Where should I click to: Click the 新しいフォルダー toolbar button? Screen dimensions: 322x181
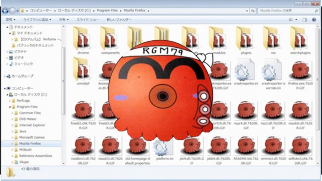[x=119, y=20]
